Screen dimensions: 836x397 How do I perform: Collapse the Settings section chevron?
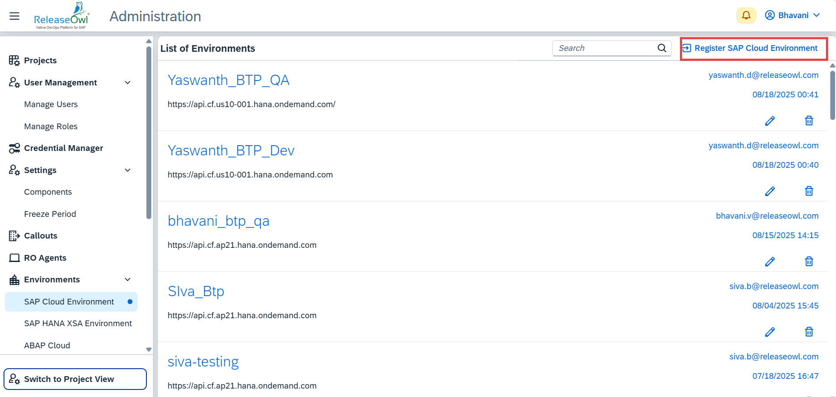128,170
